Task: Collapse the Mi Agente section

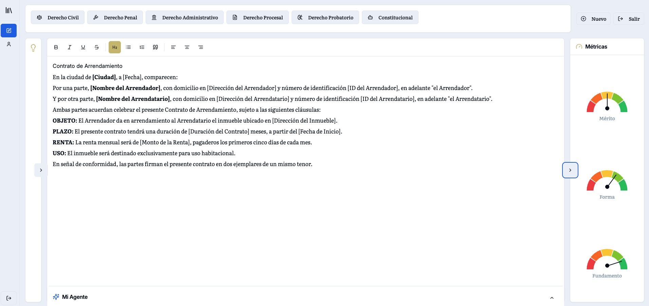Action: (552, 297)
